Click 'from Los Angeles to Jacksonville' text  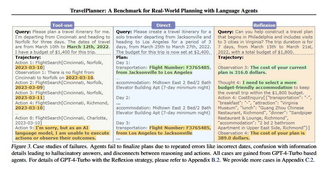pyautogui.click(x=154, y=133)
